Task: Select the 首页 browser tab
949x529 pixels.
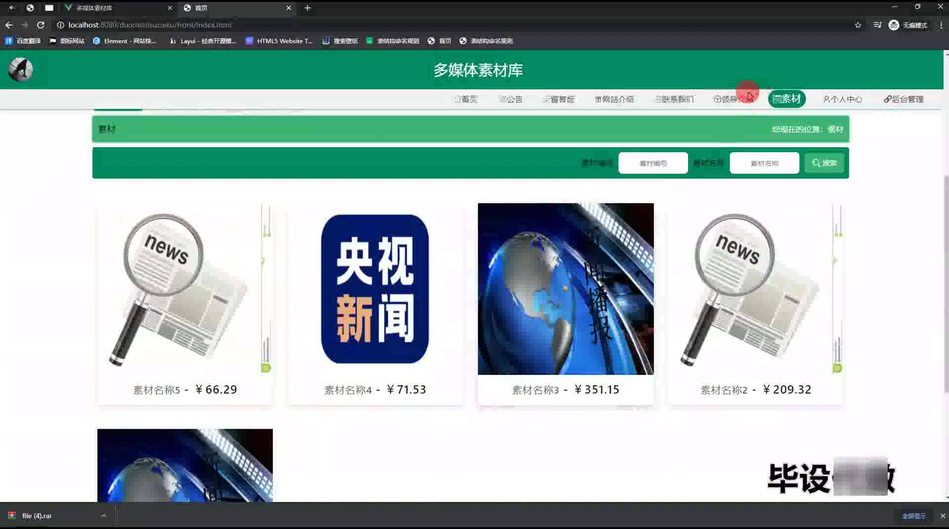Action: tap(237, 8)
